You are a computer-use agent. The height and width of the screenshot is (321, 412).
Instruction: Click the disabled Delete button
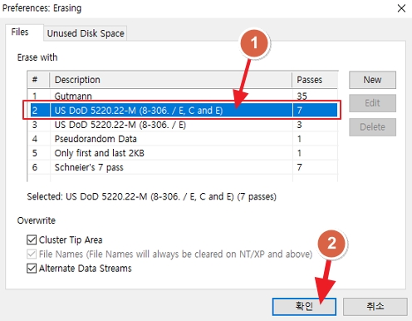coord(372,127)
